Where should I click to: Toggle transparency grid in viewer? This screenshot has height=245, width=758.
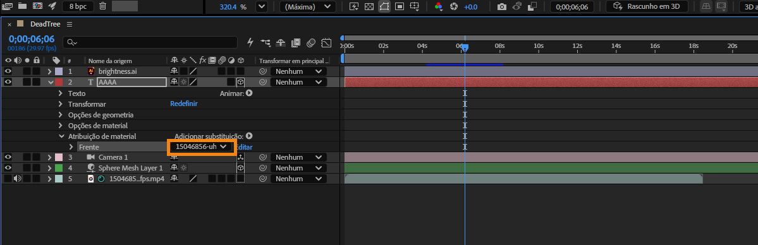click(x=369, y=7)
